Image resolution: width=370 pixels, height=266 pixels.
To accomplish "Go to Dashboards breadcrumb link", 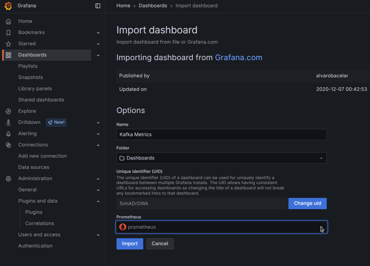I will [x=153, y=6].
